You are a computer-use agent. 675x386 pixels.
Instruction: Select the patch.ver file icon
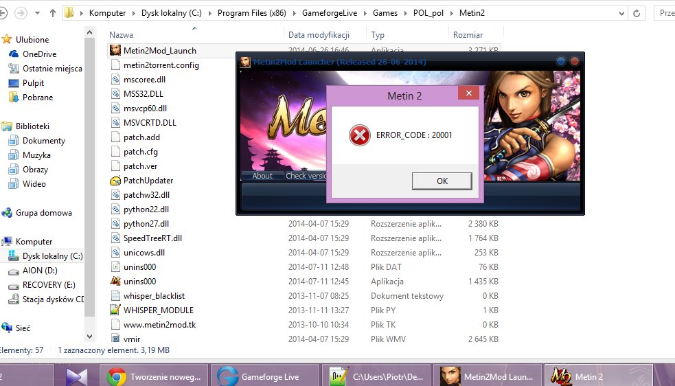point(115,166)
